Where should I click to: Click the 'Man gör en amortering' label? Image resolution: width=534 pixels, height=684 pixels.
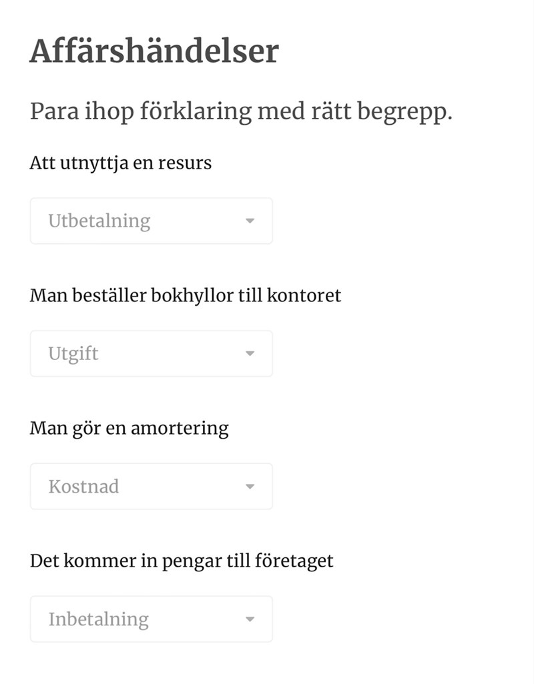pos(129,428)
